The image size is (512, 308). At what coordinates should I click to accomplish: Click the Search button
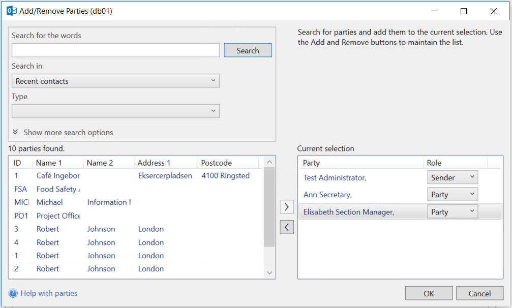(x=248, y=50)
